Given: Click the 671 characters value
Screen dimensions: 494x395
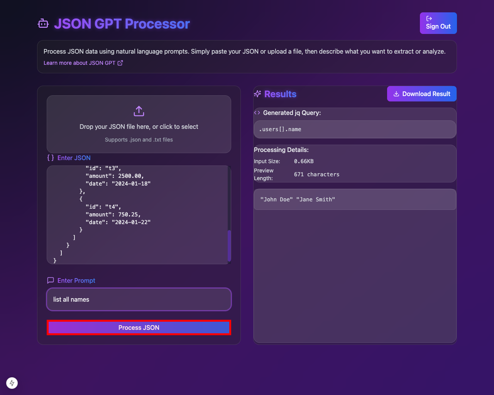Looking at the screenshot, I should (x=317, y=174).
